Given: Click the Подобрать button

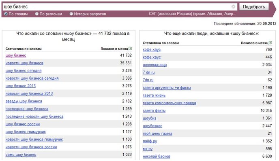Looking at the screenshot, I should tap(254, 7).
